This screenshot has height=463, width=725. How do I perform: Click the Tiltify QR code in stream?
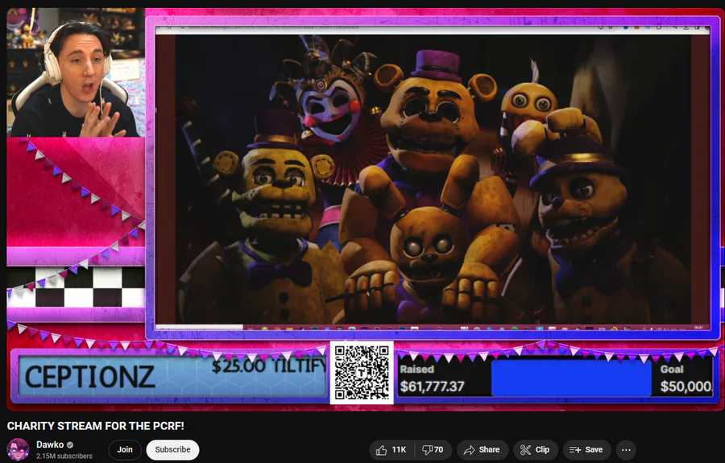click(362, 373)
